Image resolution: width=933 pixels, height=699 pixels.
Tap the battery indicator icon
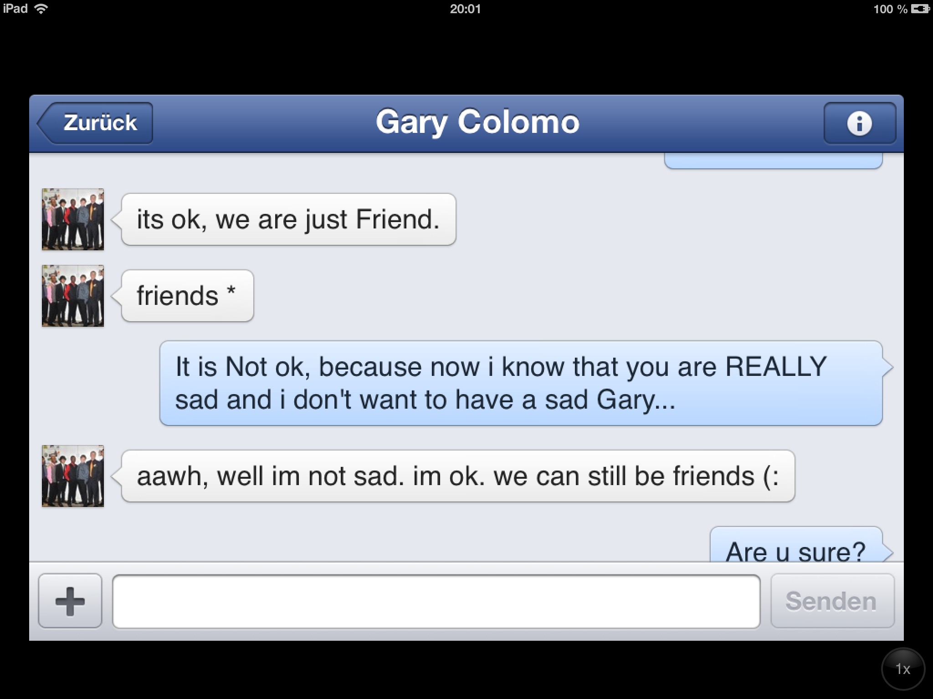[x=920, y=9]
